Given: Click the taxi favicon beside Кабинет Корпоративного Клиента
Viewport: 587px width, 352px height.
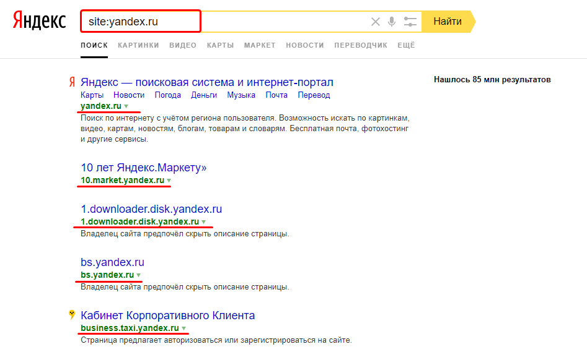Looking at the screenshot, I should point(72,315).
